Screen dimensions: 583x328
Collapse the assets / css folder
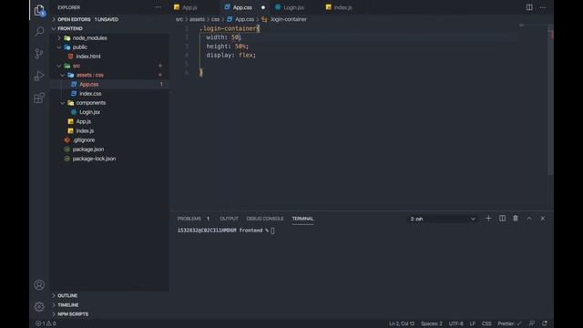(x=89, y=75)
